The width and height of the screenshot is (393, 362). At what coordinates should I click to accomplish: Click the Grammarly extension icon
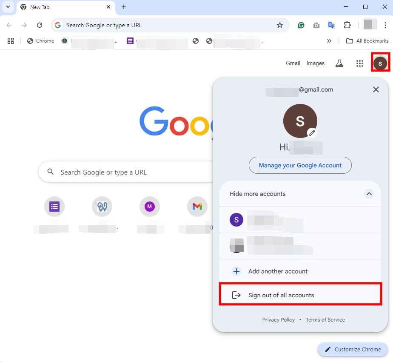pyautogui.click(x=301, y=25)
